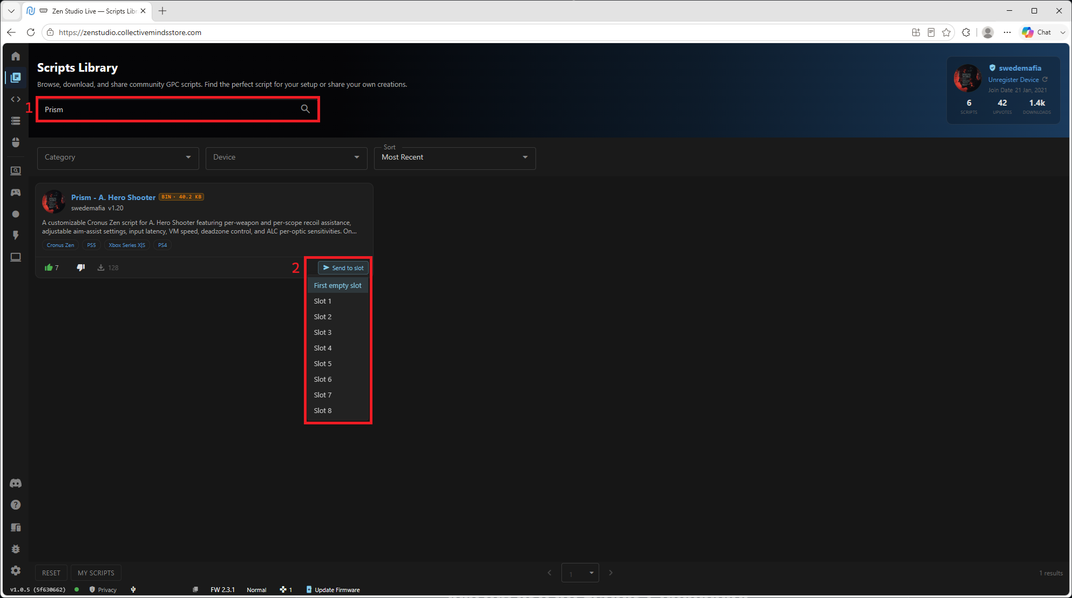Viewport: 1072px width, 598px height.
Task: Go to the previous results page arrow
Action: pos(549,573)
